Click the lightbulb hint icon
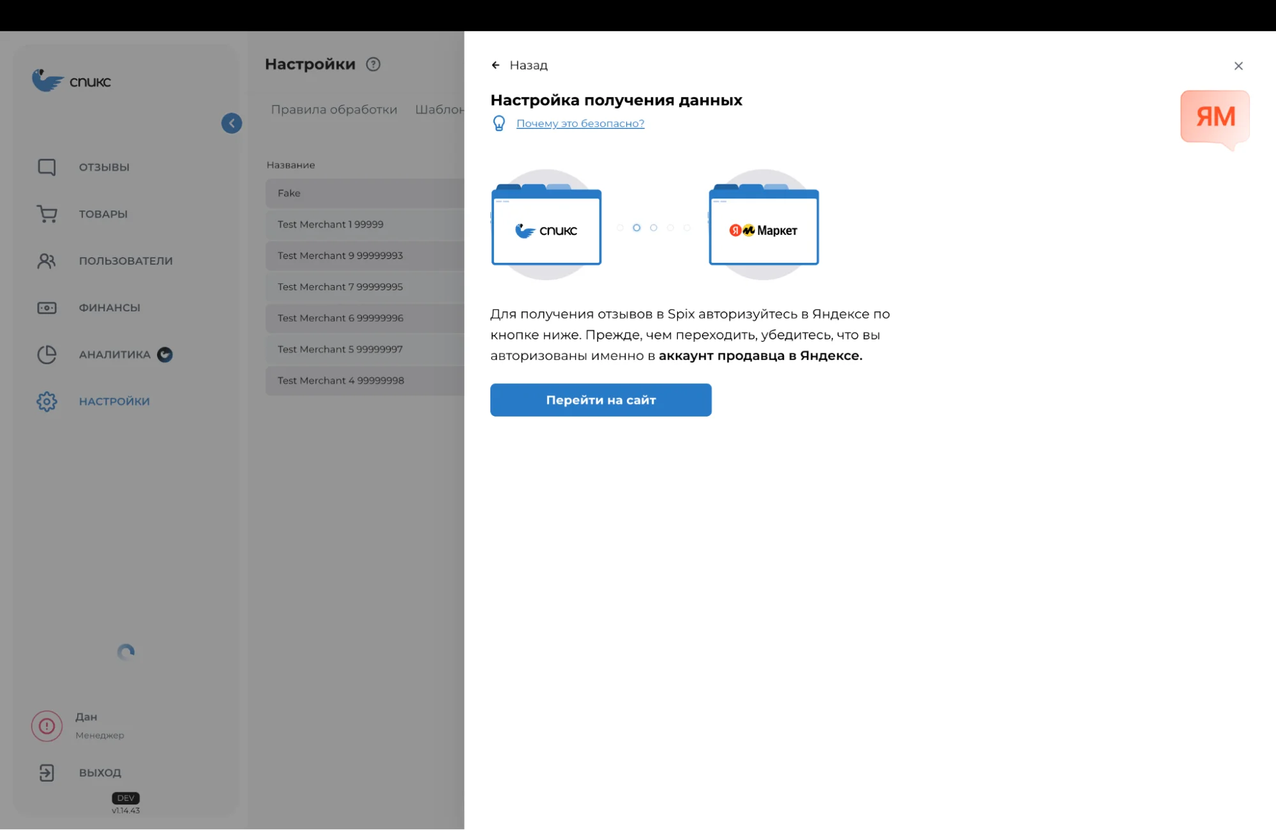Viewport: 1276px width, 830px height. 499,123
